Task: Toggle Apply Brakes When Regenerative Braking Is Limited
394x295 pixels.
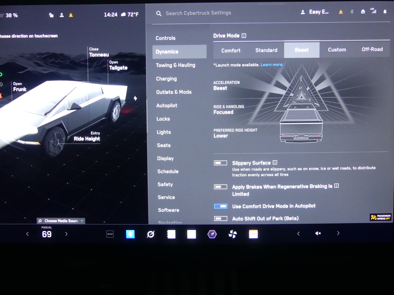Action: tap(221, 187)
